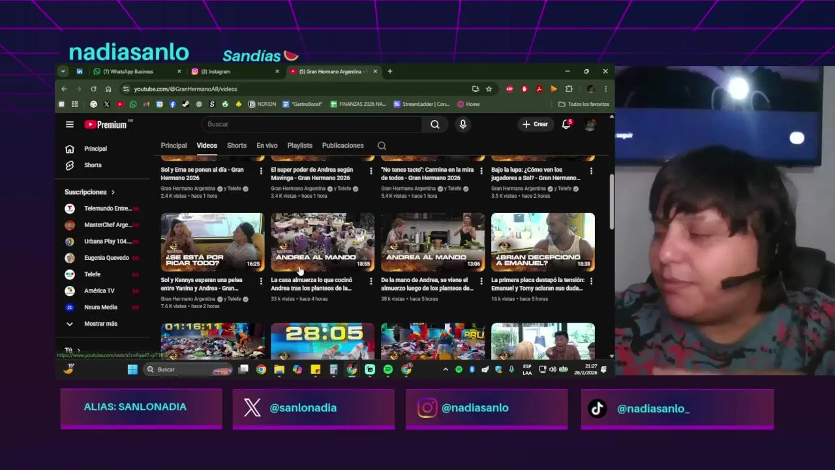
Task: Show hidden system tray icons
Action: pos(446,369)
